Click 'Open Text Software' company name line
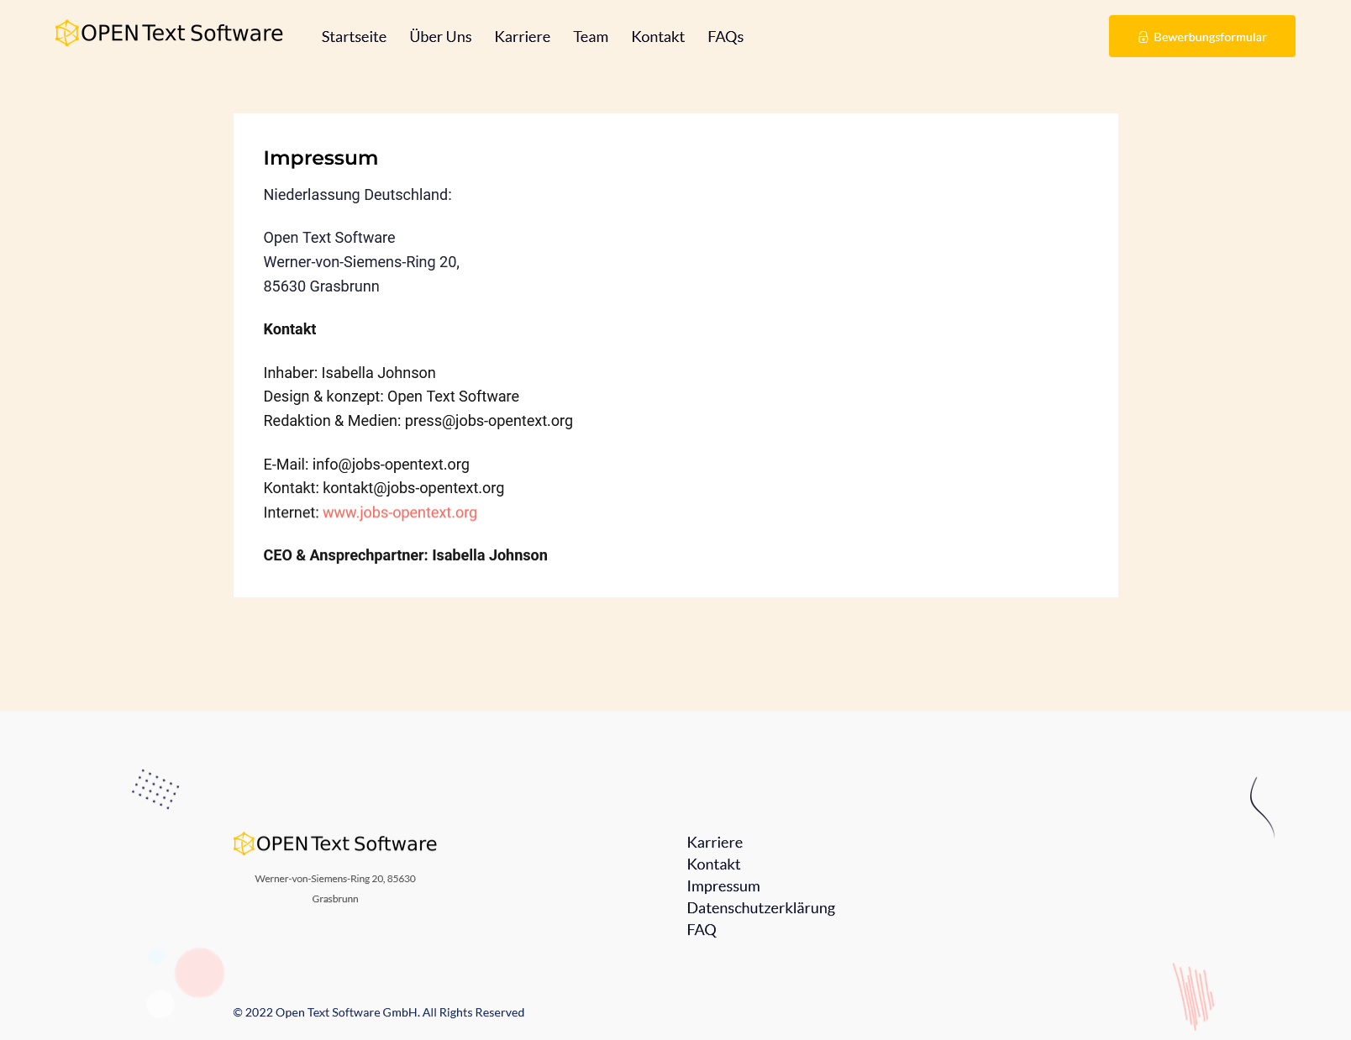 [329, 238]
